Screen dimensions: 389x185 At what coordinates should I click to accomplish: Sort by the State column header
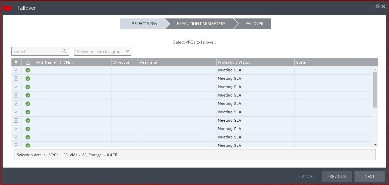tap(336, 62)
